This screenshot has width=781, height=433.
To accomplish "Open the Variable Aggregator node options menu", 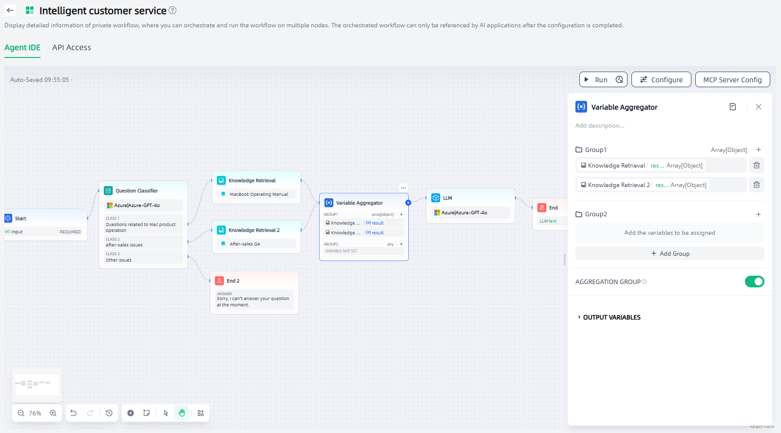I will point(403,188).
